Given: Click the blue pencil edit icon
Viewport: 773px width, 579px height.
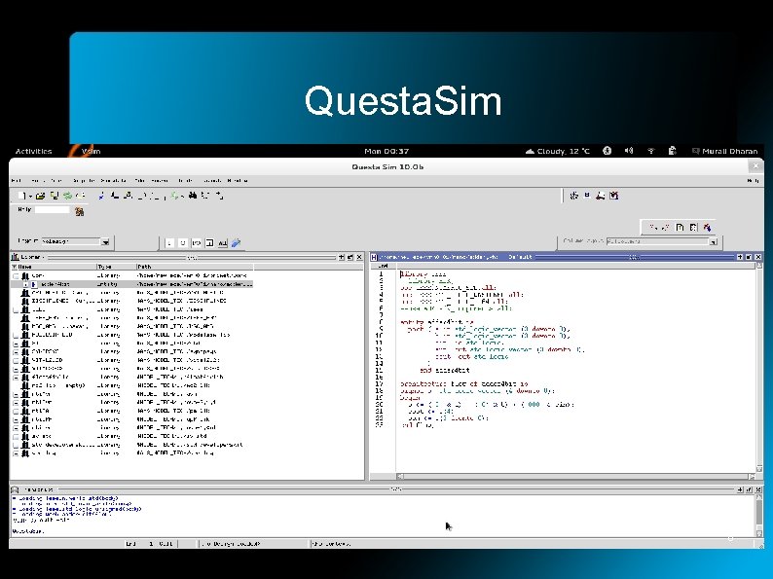Looking at the screenshot, I should (x=237, y=243).
